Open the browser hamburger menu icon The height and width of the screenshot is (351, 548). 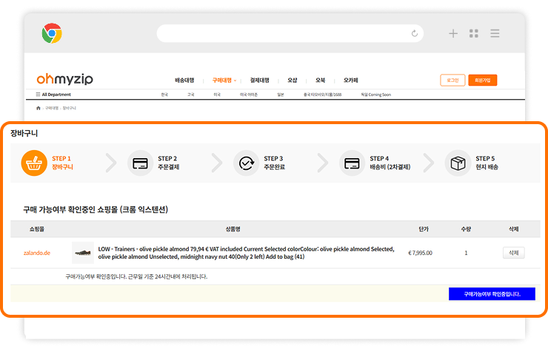[495, 33]
